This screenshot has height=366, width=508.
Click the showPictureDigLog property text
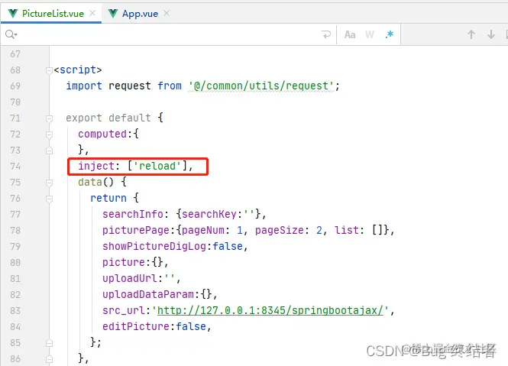154,246
